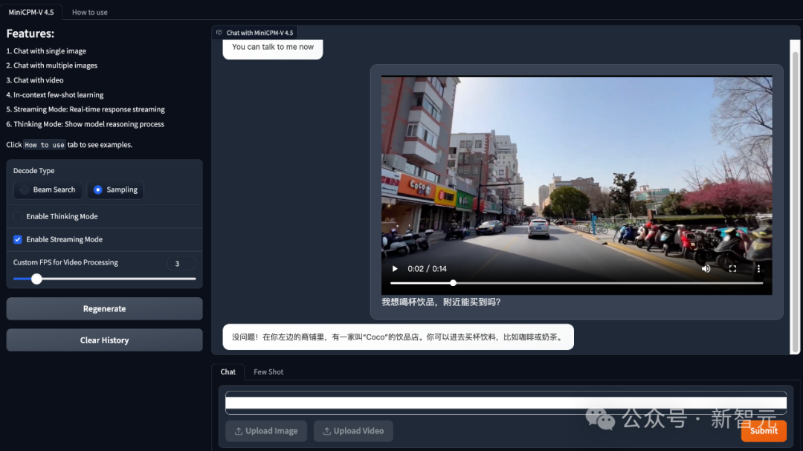This screenshot has width=803, height=451.
Task: Select Beam Search decode type
Action: point(48,189)
